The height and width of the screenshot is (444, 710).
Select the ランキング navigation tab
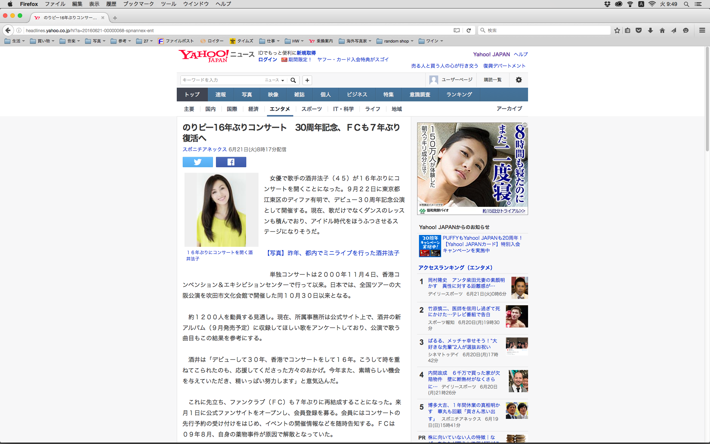[459, 95]
